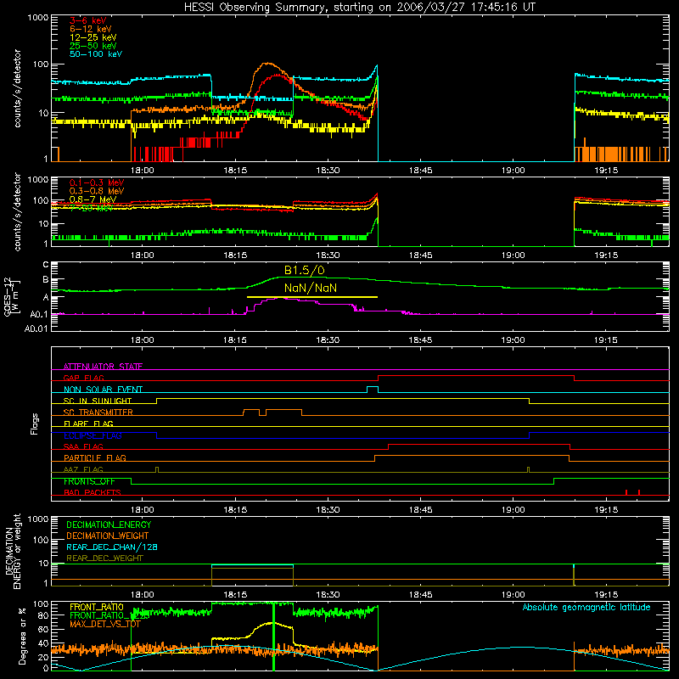This screenshot has width=679, height=679.
Task: Click the 19:00 tick label under GOES panel
Action: [513, 340]
